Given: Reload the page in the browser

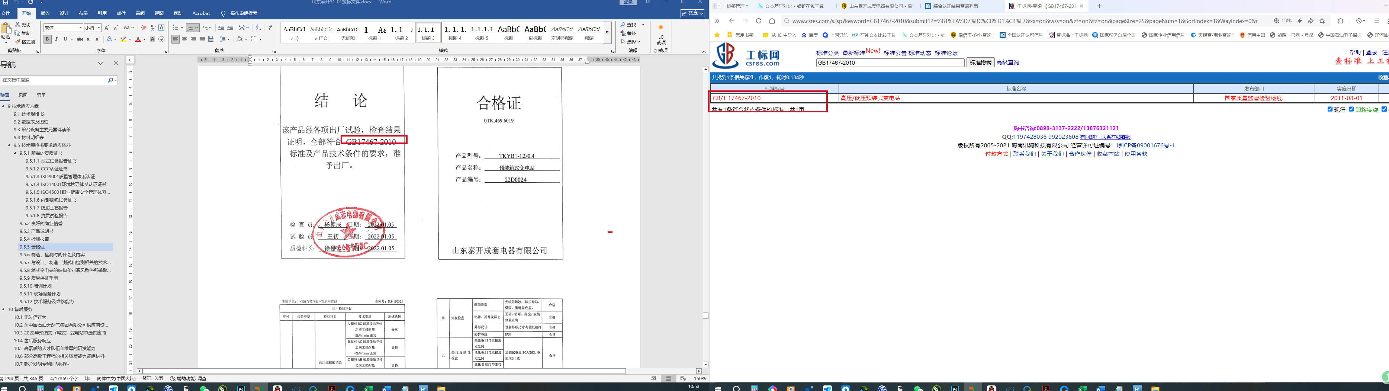Looking at the screenshot, I should 758,21.
